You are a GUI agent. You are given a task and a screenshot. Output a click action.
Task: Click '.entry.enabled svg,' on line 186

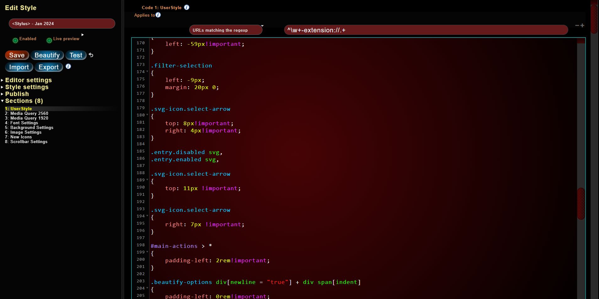click(x=185, y=159)
